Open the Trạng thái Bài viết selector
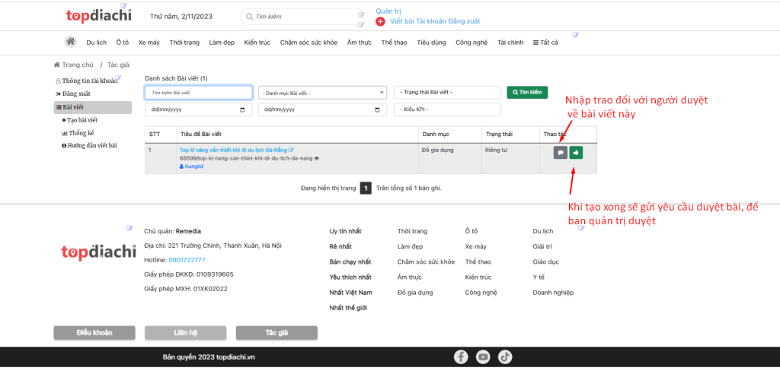Viewport: 780px width, 390px height. point(447,92)
